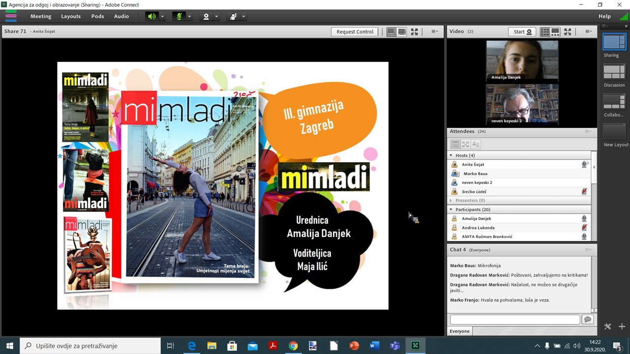630x354 pixels.
Task: Open the Meeting menu
Action: pyautogui.click(x=41, y=16)
